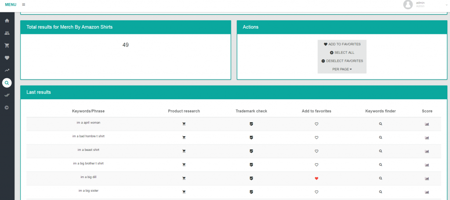Click the Add to favorites column header
450x200 pixels.
coord(316,111)
